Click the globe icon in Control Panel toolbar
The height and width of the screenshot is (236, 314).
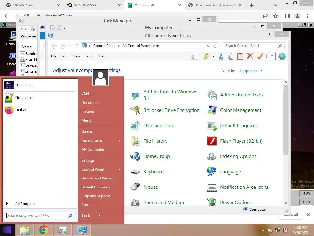(x=282, y=57)
